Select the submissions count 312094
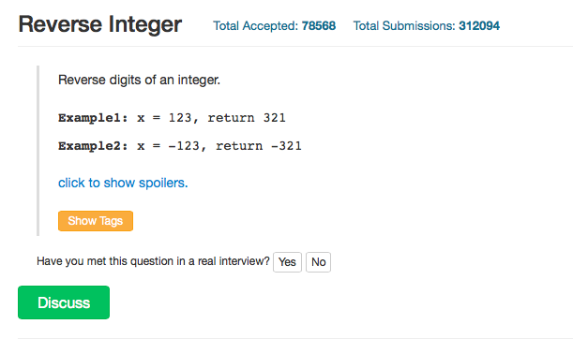The image size is (573, 339). point(479,26)
